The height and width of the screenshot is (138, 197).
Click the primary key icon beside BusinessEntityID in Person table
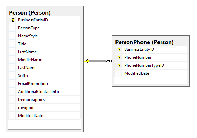point(13,20)
